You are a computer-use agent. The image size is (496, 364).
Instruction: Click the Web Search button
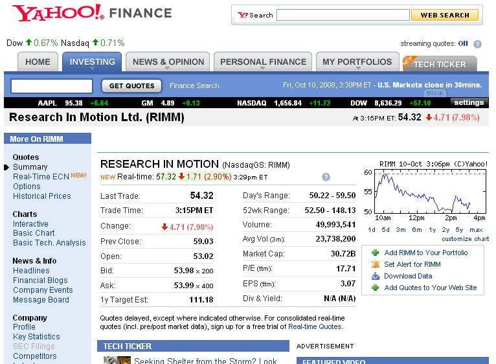tap(445, 15)
